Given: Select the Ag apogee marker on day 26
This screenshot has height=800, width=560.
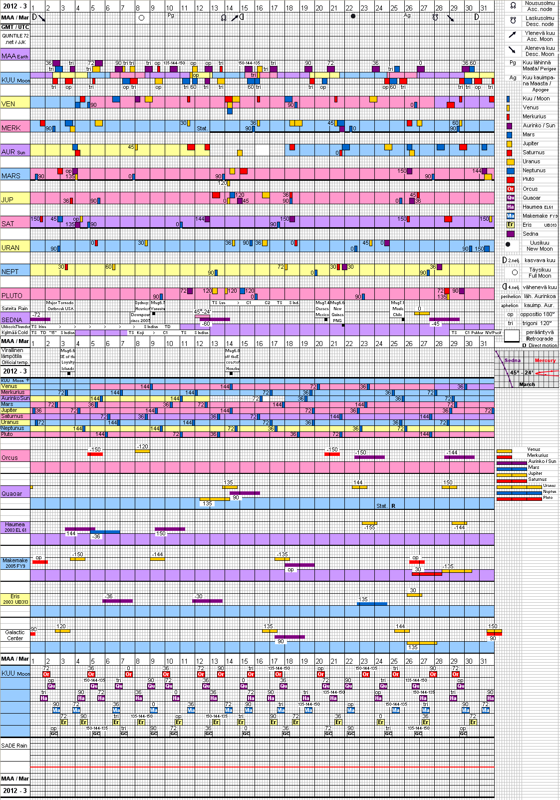Looking at the screenshot, I should (x=407, y=15).
